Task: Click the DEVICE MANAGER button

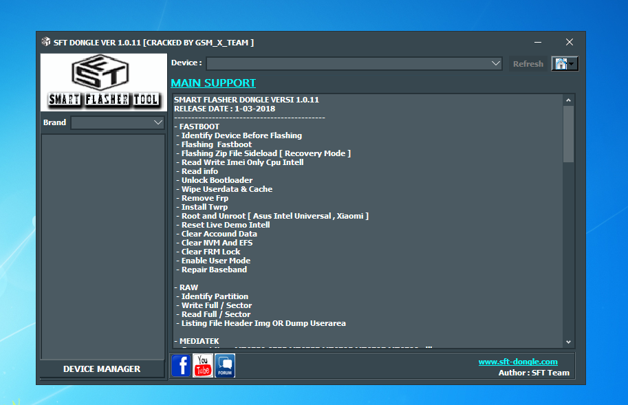Action: (x=102, y=369)
